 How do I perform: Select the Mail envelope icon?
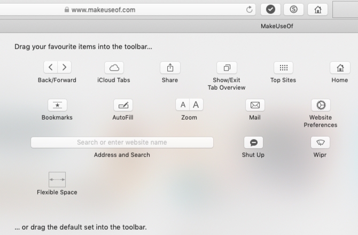[255, 105]
